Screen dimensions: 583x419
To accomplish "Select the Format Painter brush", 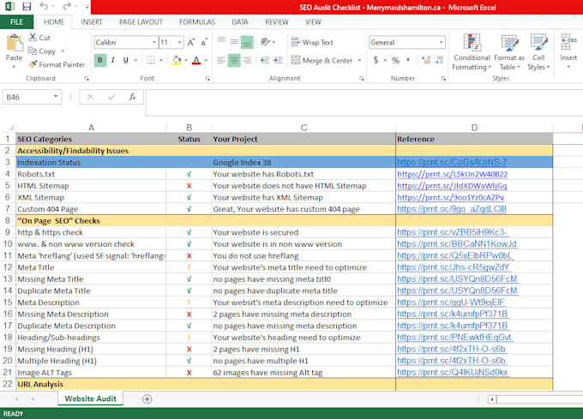I will (33, 64).
